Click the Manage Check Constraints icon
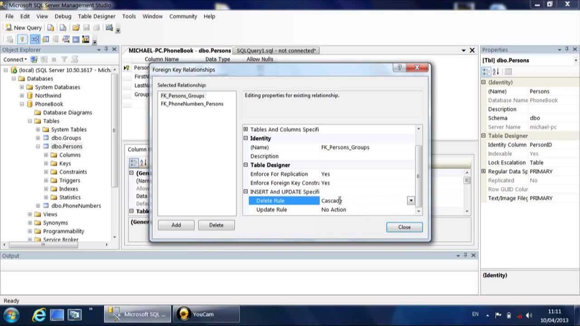This screenshot has height=326, width=580. point(76,39)
